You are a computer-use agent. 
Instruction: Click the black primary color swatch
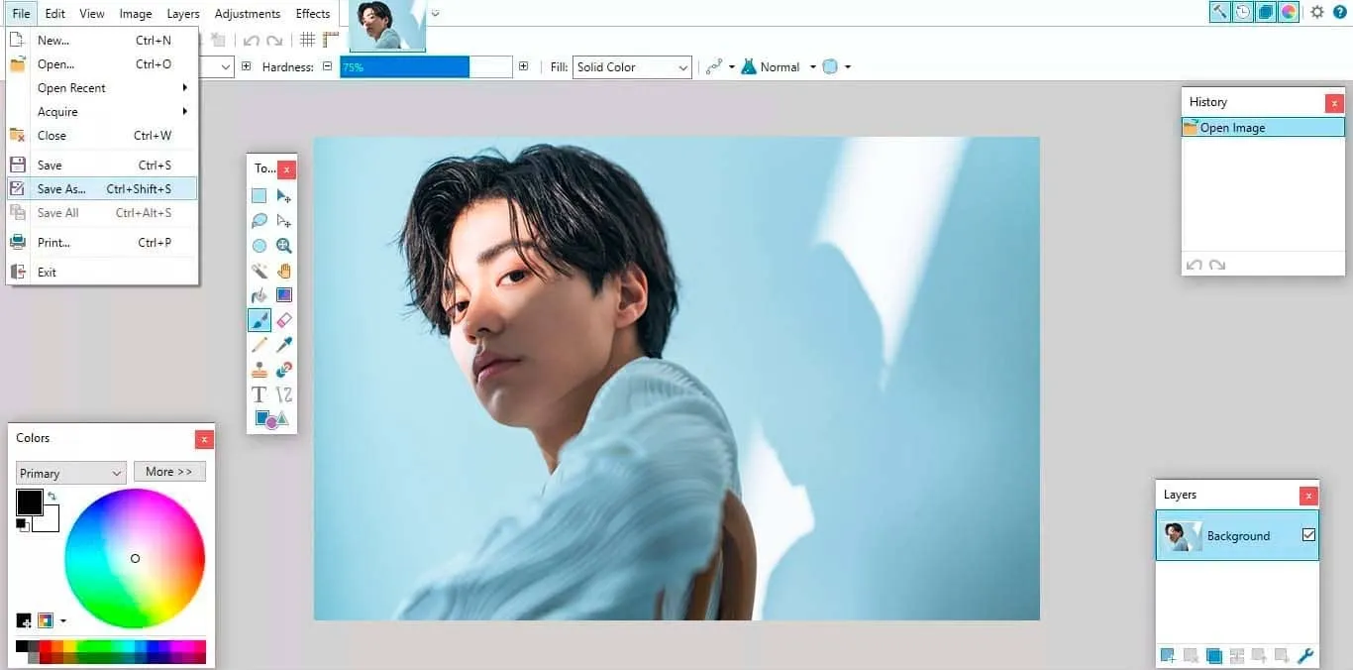(x=29, y=502)
